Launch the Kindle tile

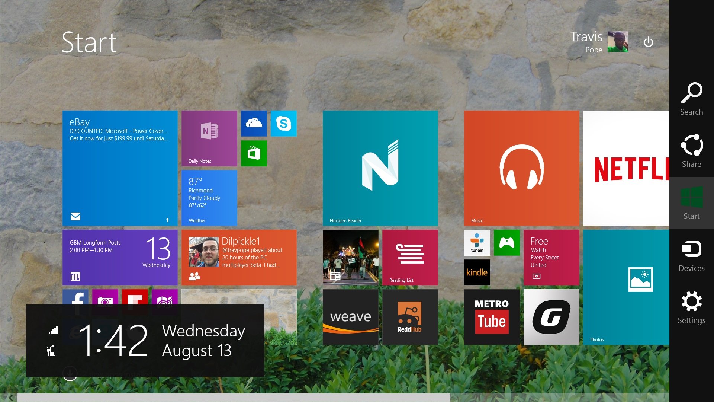click(x=477, y=272)
